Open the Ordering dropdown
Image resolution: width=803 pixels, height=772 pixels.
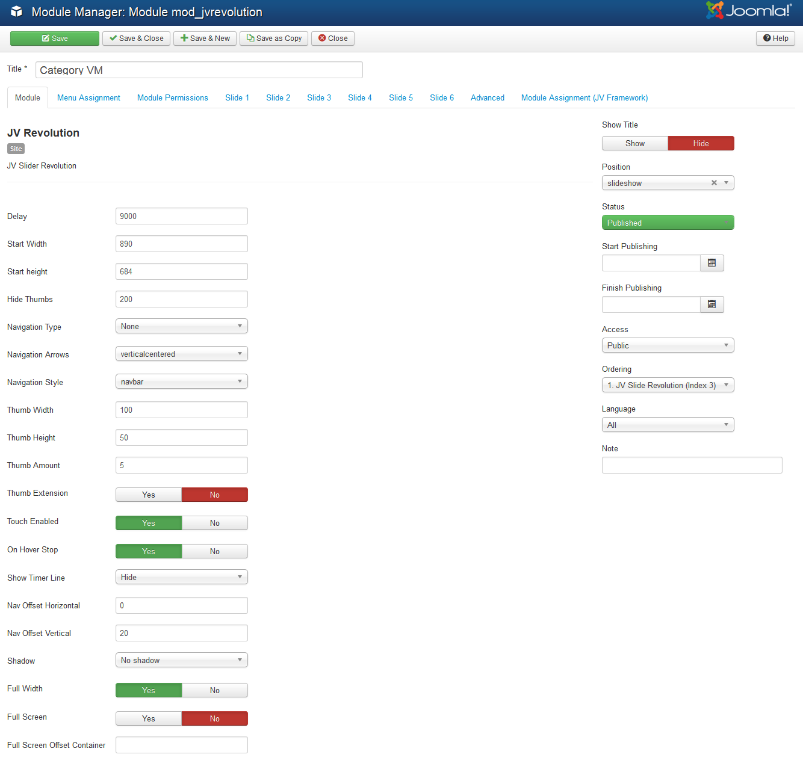(x=668, y=385)
